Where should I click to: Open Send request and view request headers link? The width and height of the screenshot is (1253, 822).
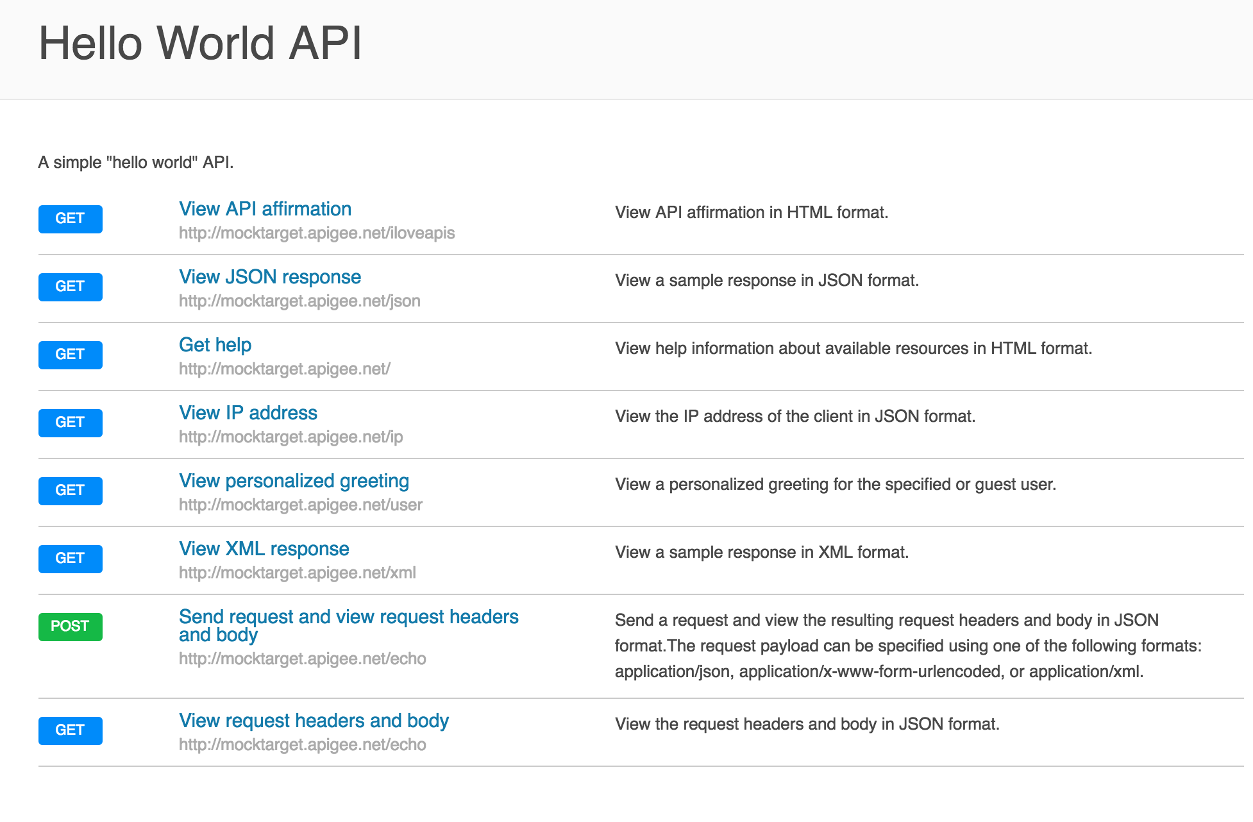(x=348, y=617)
